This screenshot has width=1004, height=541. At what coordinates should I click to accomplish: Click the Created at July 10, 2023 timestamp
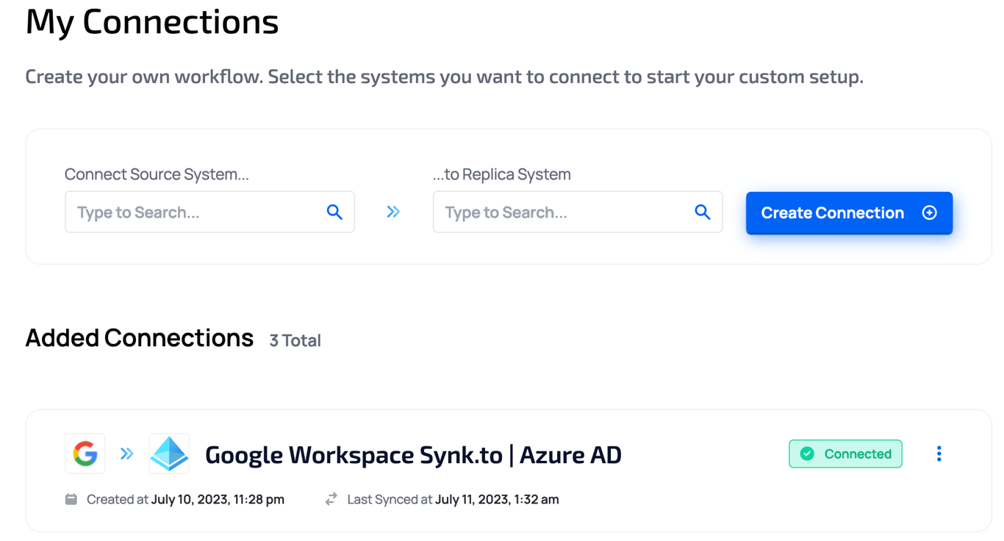pos(185,499)
